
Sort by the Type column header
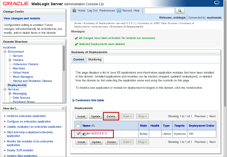pos(166,126)
